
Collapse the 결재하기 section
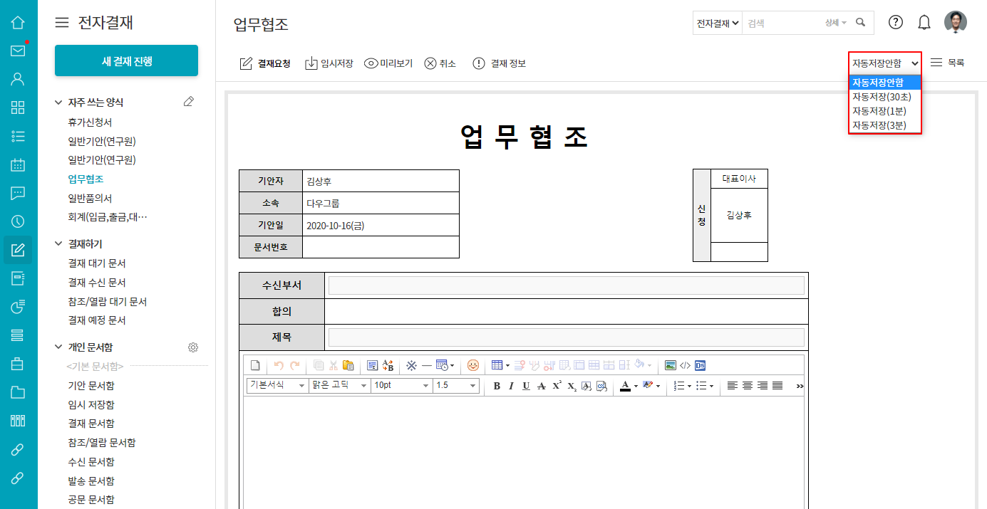59,244
